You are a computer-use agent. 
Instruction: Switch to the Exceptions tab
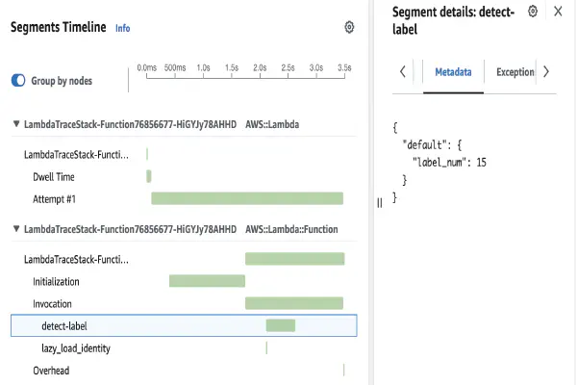click(x=514, y=72)
